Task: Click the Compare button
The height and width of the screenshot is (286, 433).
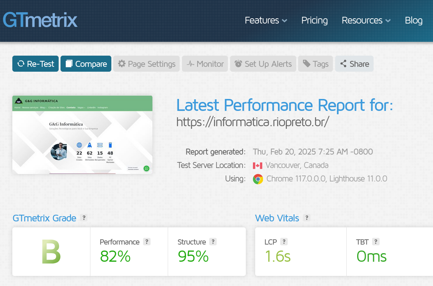Action: click(86, 64)
